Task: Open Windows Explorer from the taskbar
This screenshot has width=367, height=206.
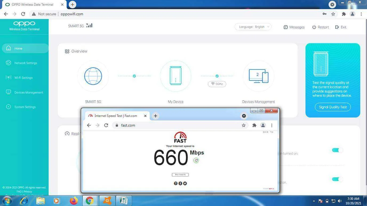Action: tap(40, 200)
